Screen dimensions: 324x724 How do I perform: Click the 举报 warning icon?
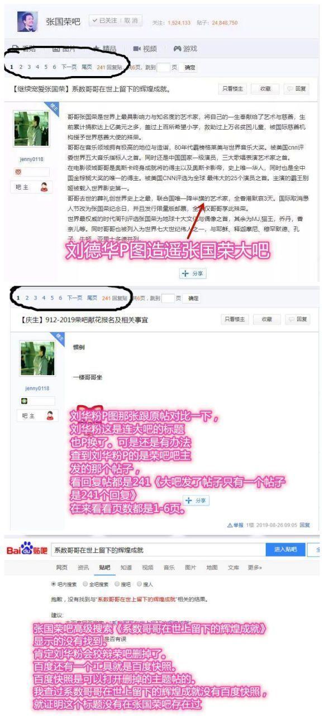230,525
